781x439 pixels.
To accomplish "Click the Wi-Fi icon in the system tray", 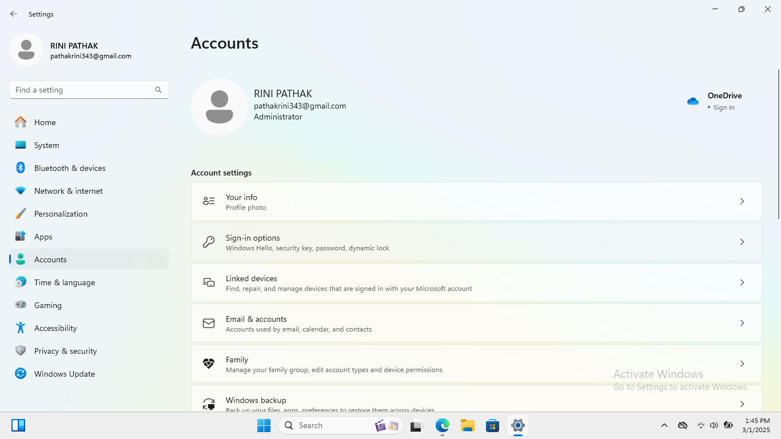I will pyautogui.click(x=700, y=425).
